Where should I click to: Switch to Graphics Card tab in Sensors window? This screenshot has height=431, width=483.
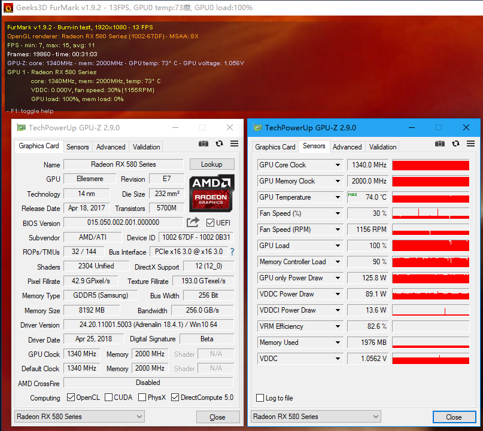click(x=275, y=147)
